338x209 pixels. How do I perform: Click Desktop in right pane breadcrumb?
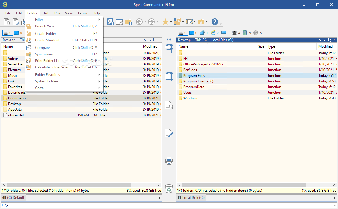[184, 40]
